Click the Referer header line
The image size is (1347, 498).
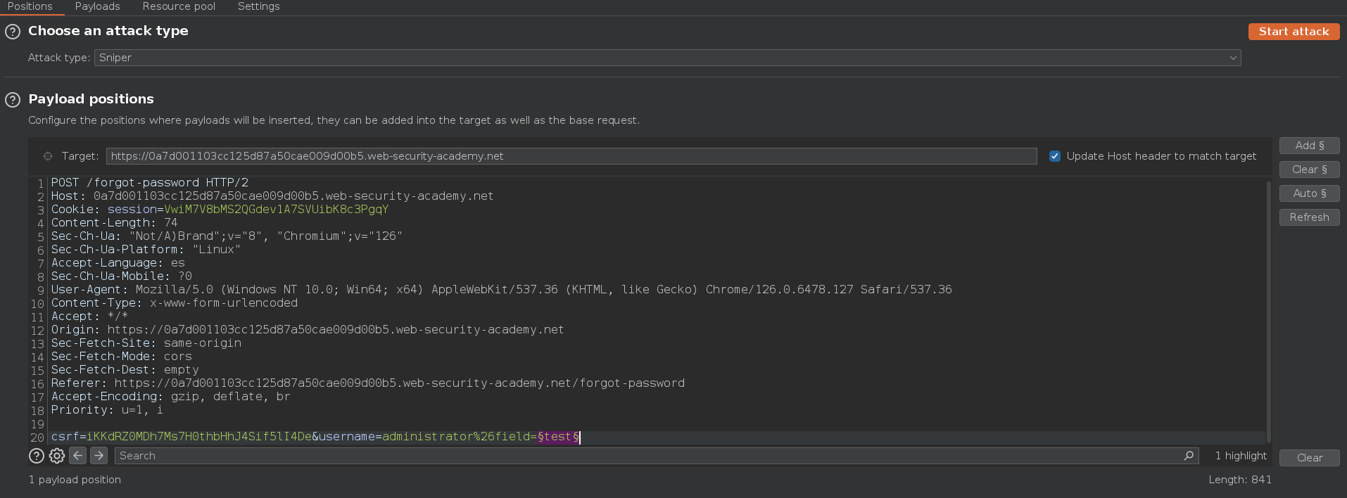tap(368, 383)
